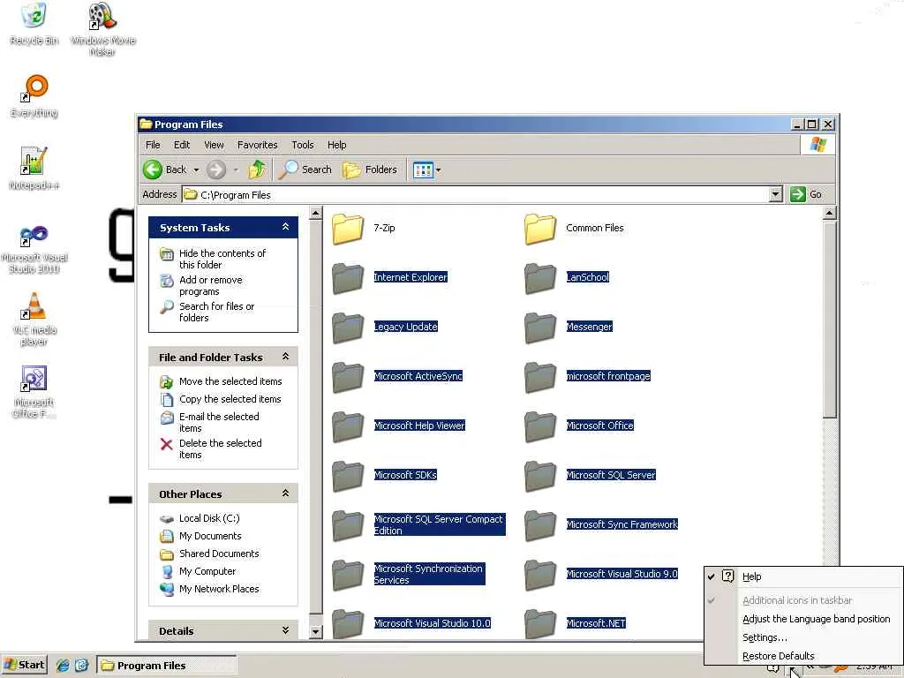
Task: Select the Microsoft Visual Studio 9.0 folder icon
Action: (540, 576)
